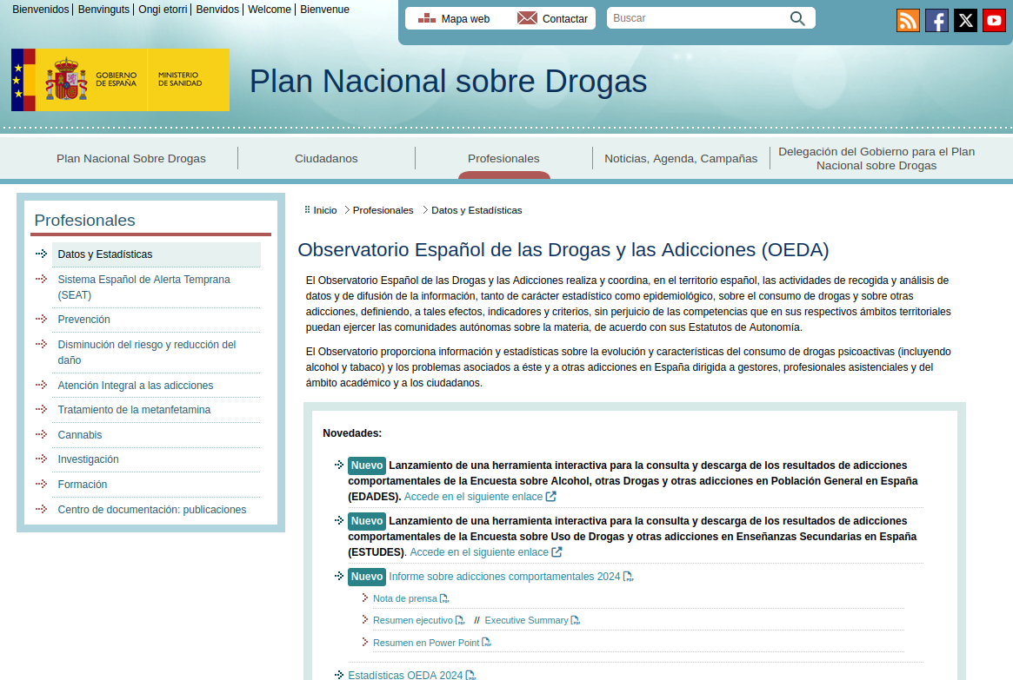The image size is (1013, 680).
Task: Open Centro de documentación: publicaciones
Action: pyautogui.click(x=152, y=510)
